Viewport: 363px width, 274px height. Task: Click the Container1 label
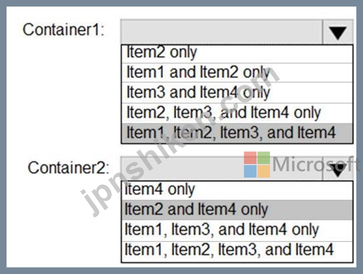[x=63, y=30]
